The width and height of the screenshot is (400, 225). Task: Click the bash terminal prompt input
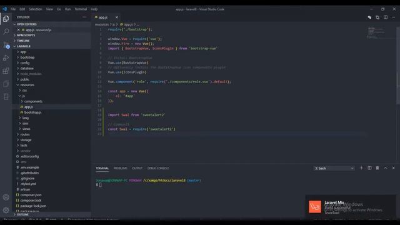point(100,185)
